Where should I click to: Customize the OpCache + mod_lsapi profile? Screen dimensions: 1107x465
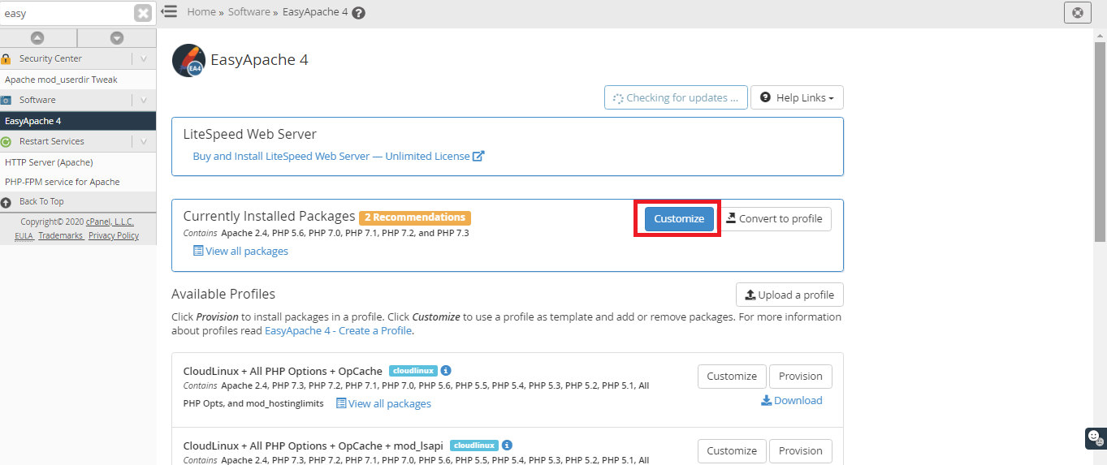[732, 451]
